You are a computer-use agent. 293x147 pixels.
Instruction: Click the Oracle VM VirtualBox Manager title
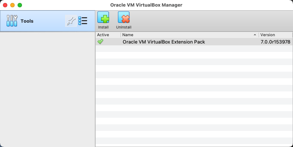146,5
